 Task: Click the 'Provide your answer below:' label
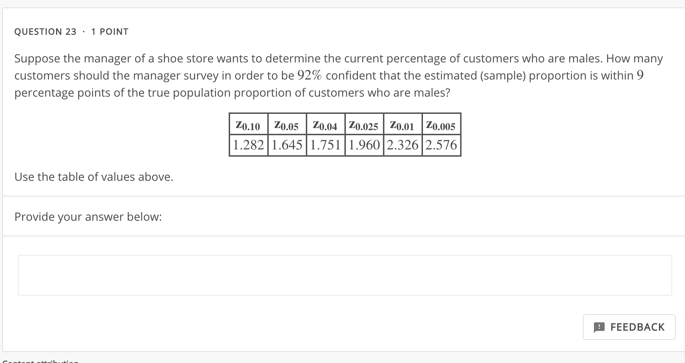tap(88, 216)
